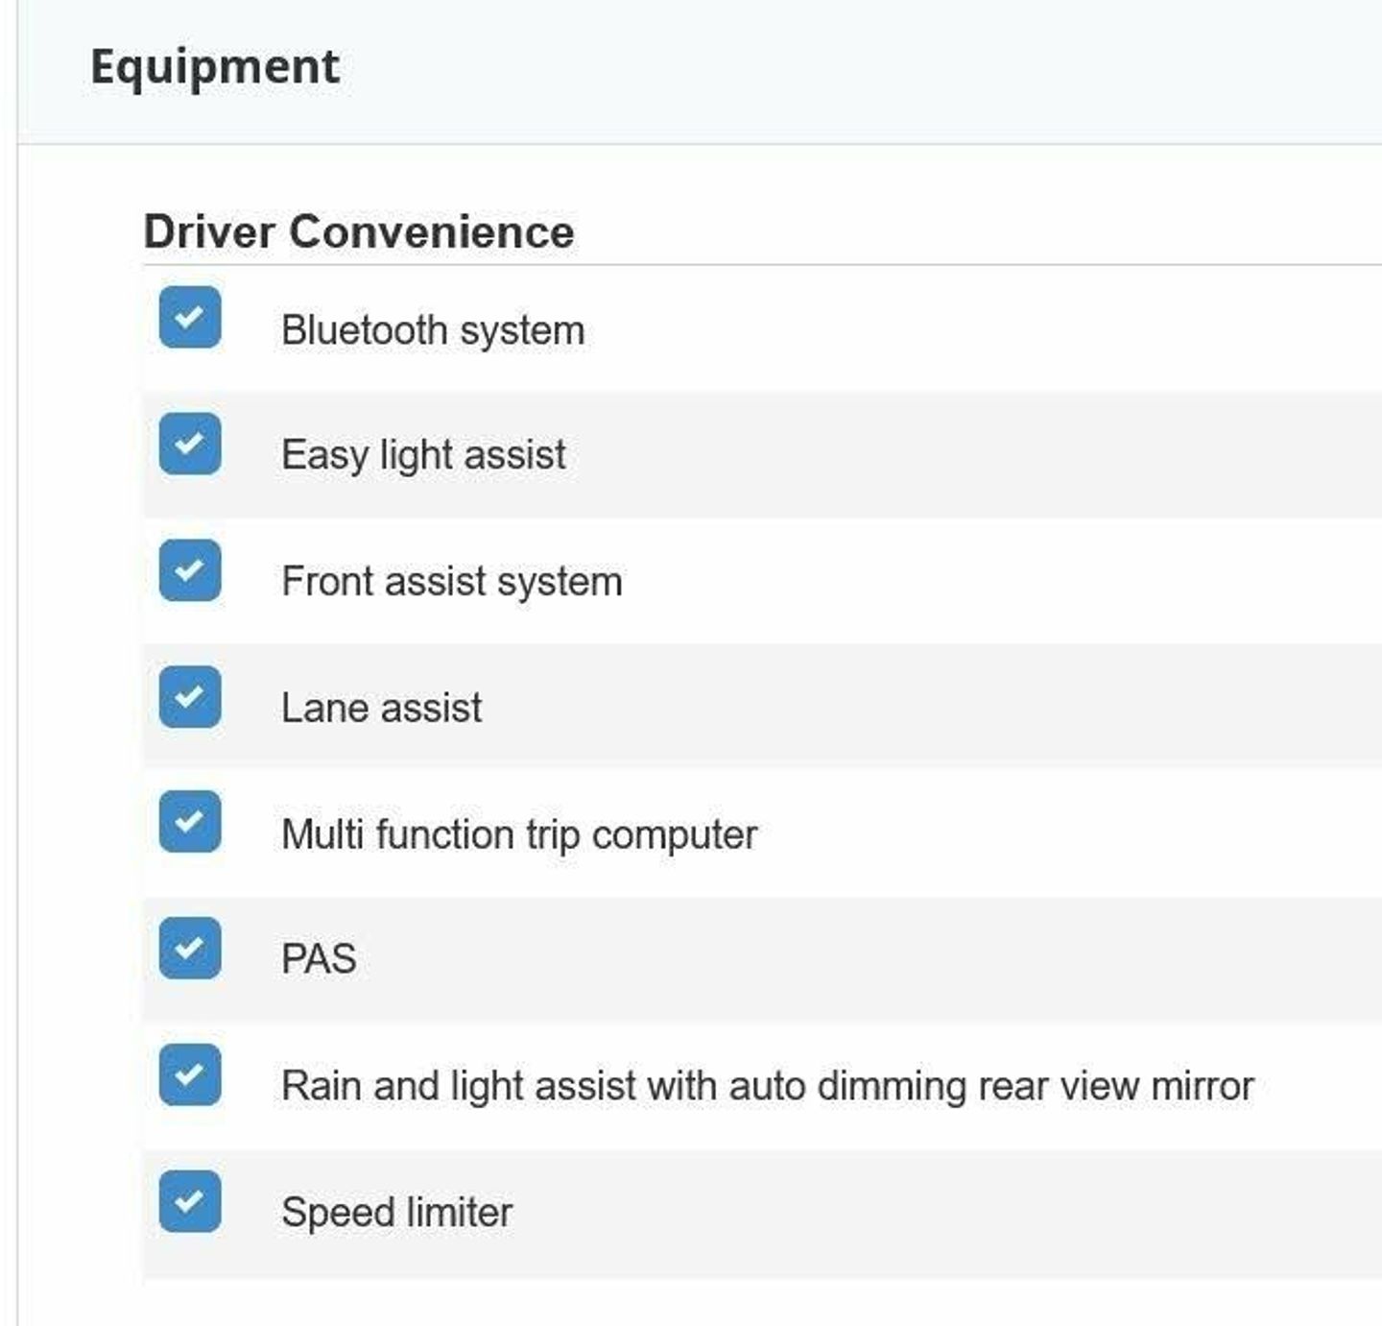Select the Speed limiter label
The height and width of the screenshot is (1326, 1382).
(397, 1213)
